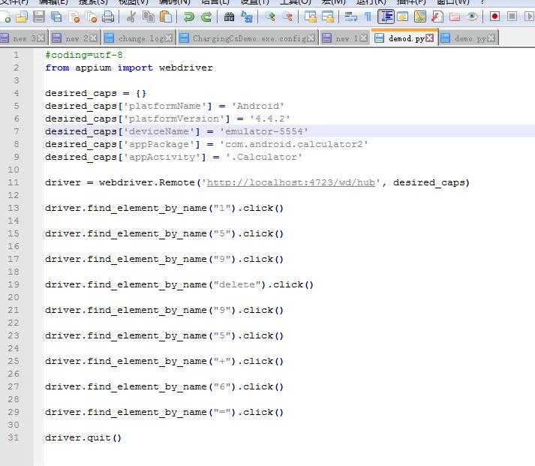Zoom in using the magnifier plus icon
535x466 pixels.
coord(270,17)
